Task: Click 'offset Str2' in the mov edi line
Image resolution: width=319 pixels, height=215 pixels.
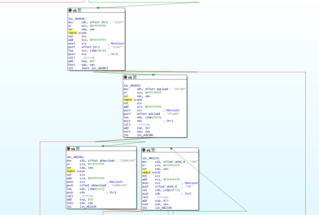Action: [99, 22]
